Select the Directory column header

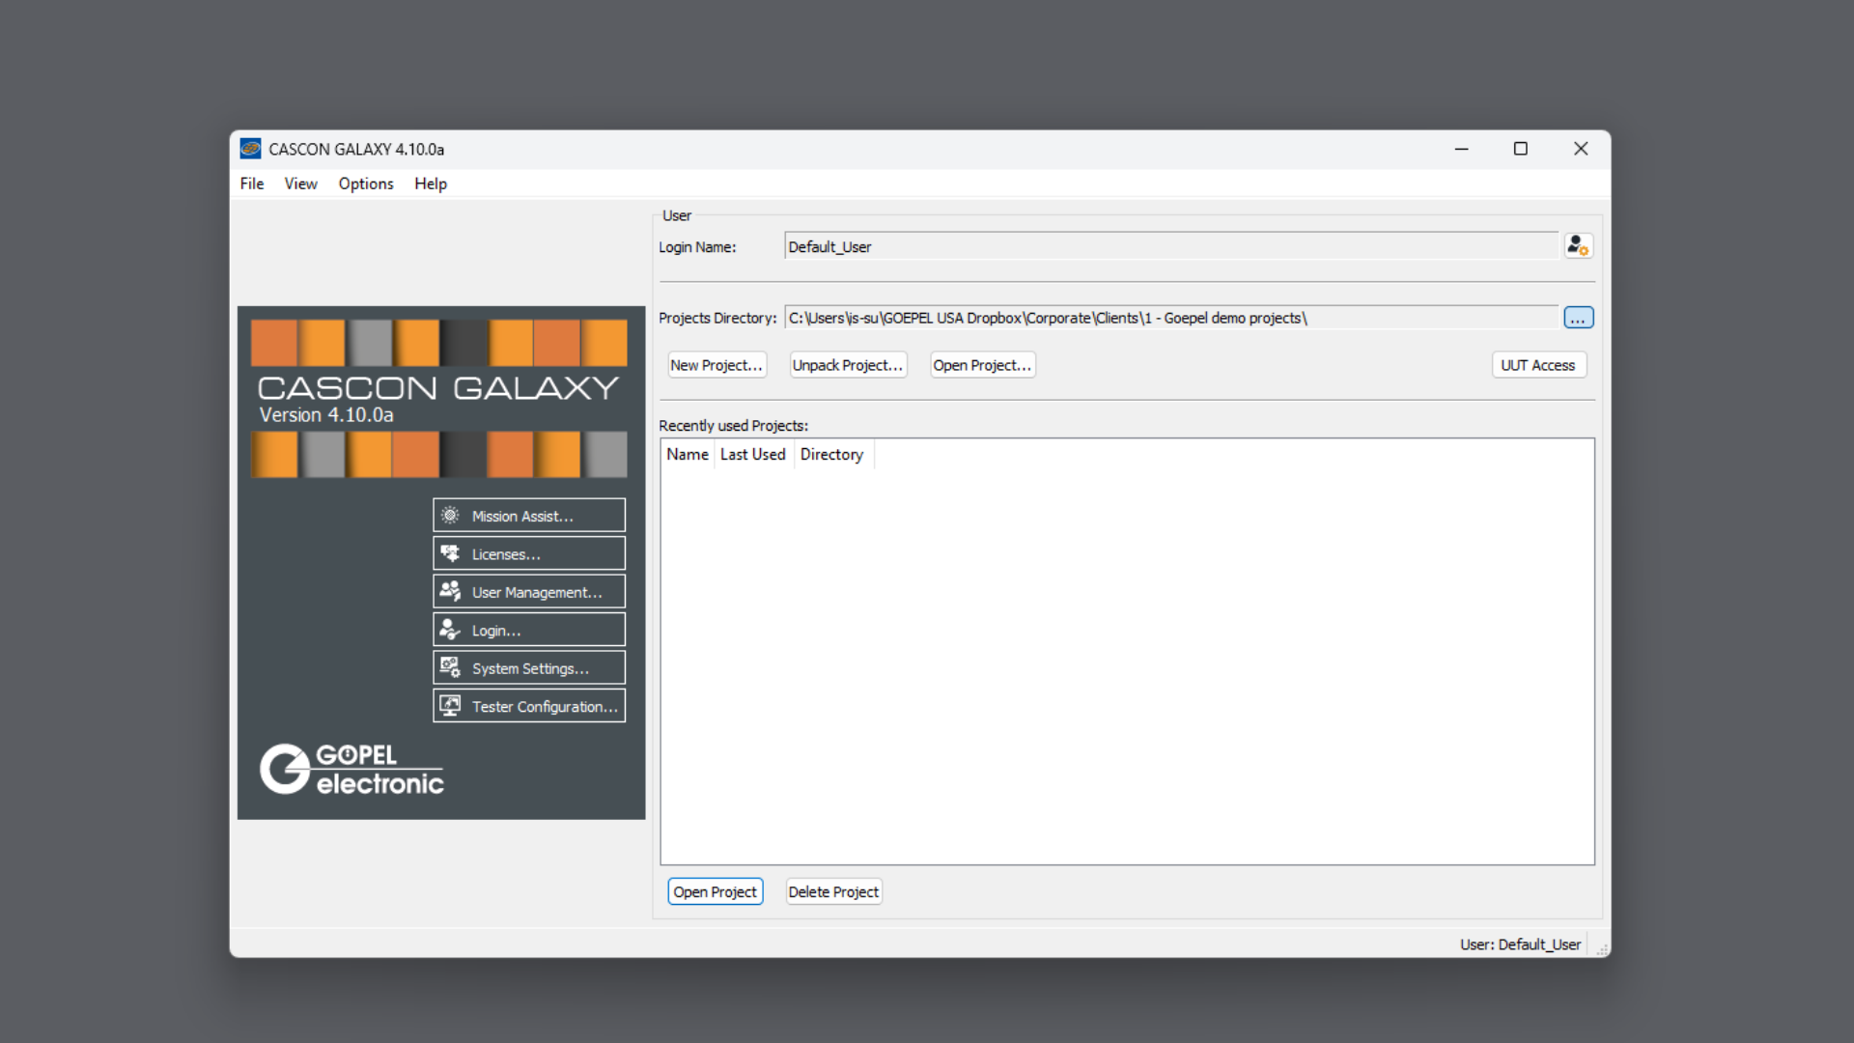tap(830, 453)
